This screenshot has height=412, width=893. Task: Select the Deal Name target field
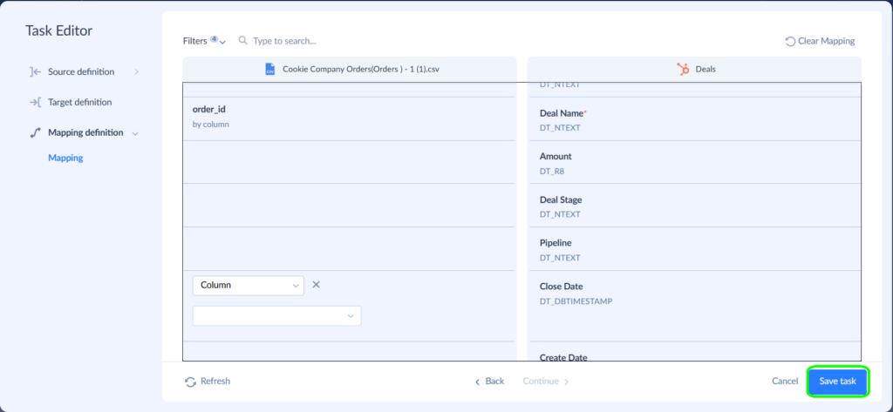pos(695,118)
